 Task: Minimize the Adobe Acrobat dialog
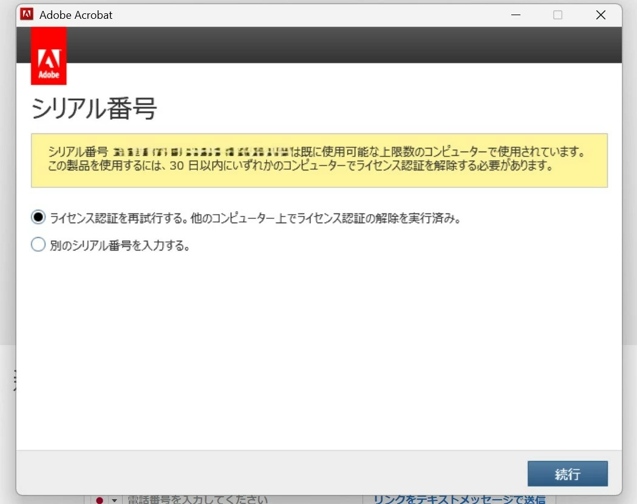516,15
